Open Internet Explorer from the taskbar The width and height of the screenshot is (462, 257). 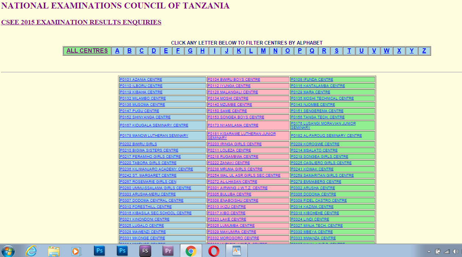coord(31,251)
